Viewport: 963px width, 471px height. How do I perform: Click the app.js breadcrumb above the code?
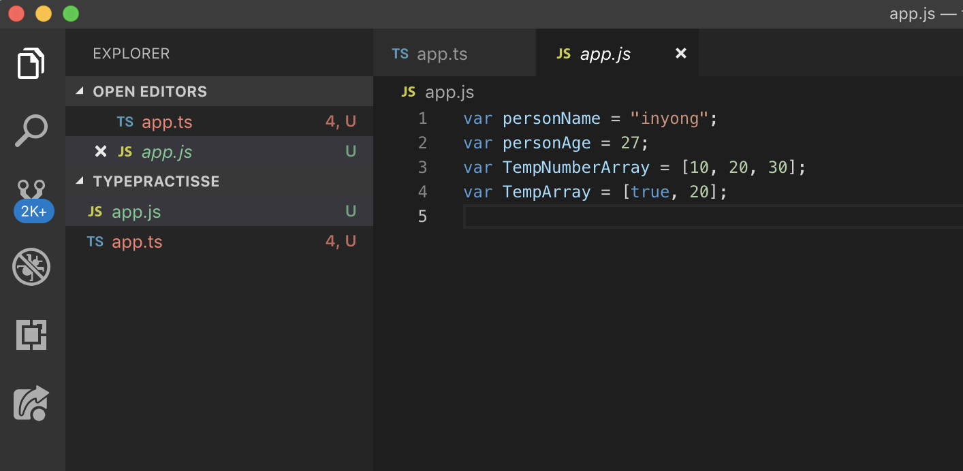[x=449, y=92]
